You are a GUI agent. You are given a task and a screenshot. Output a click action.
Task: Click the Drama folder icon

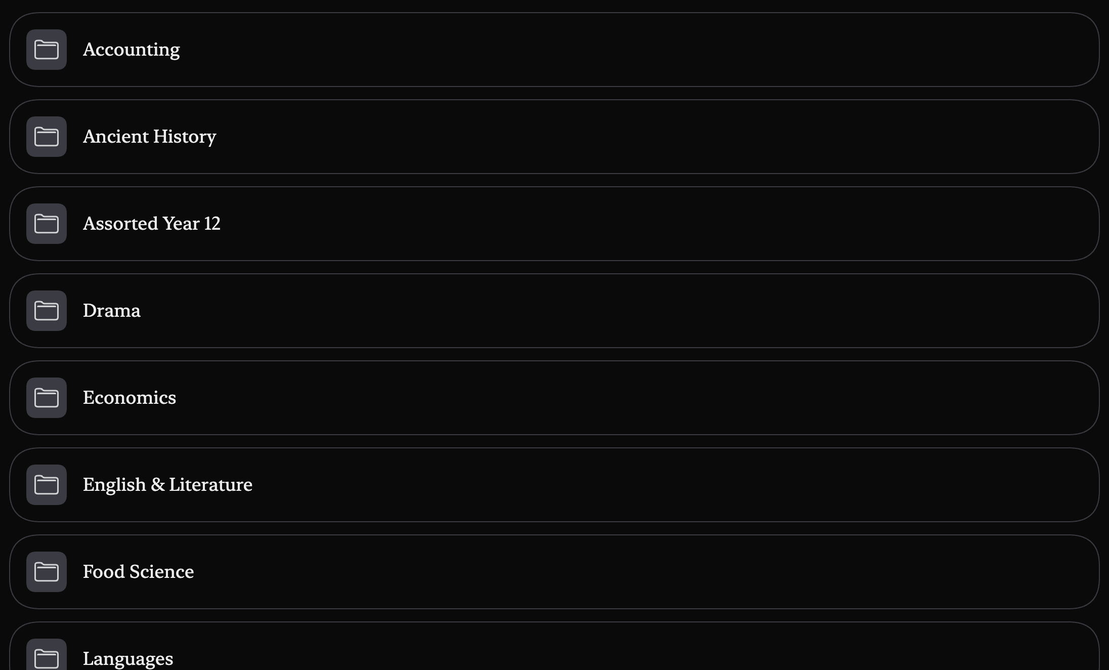click(47, 311)
